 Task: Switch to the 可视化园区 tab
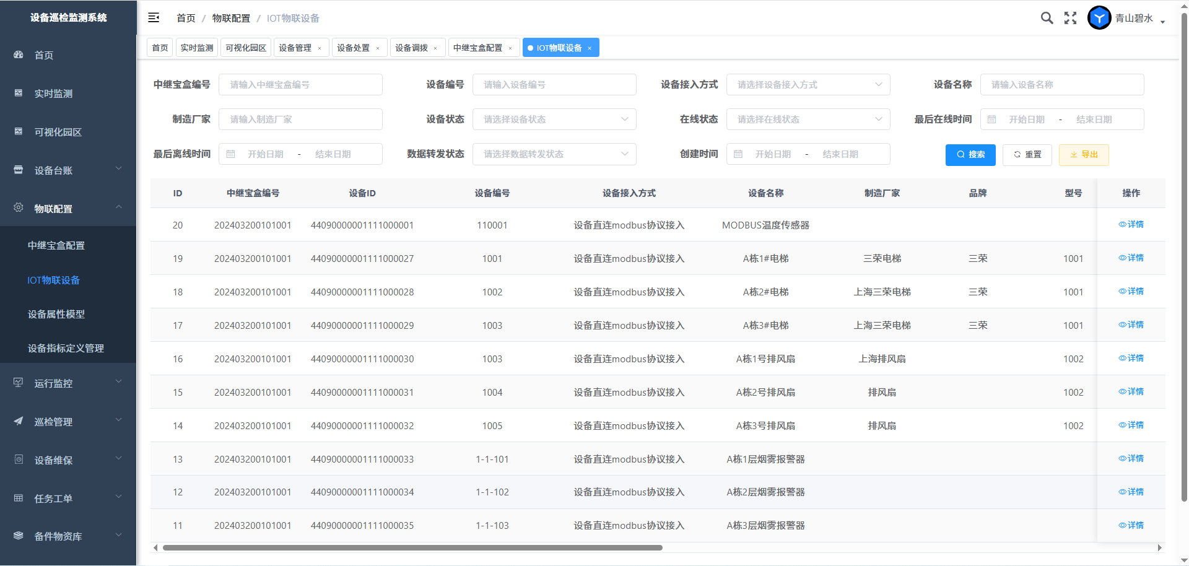tap(246, 48)
